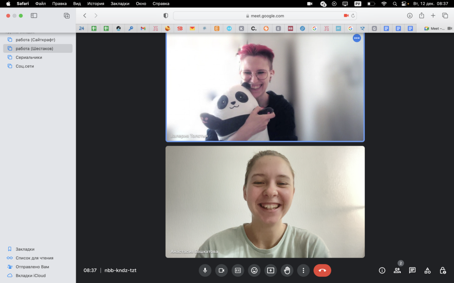
Task: Open host controls lock icon
Action: (443, 270)
